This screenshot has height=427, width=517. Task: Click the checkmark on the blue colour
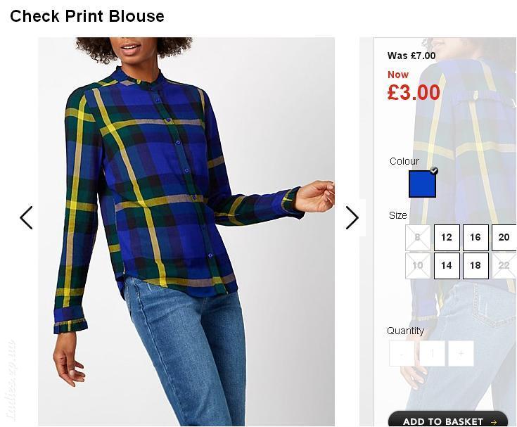pos(434,170)
